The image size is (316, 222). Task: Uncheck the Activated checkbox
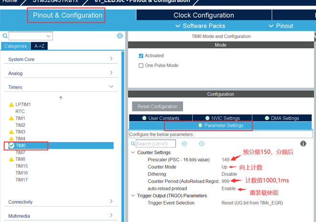click(141, 56)
